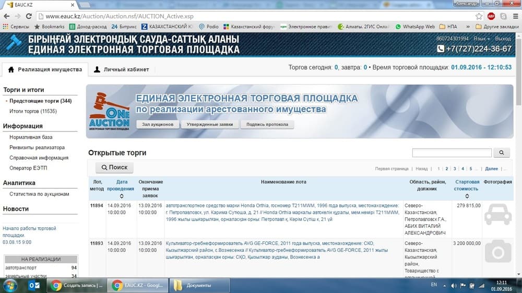Switch to Создать запись Chrome window
522x293 pixels.
(x=77, y=285)
